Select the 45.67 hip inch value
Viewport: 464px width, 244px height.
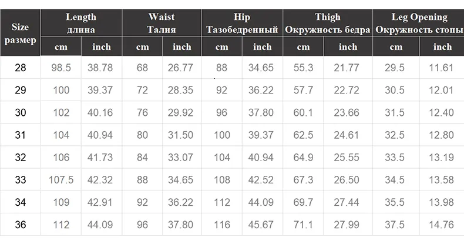[x=261, y=225]
